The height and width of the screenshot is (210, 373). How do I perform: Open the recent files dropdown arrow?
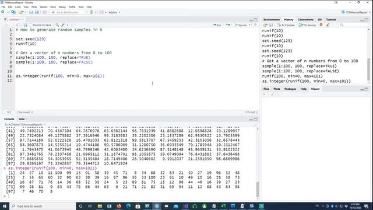tap(25, 12)
